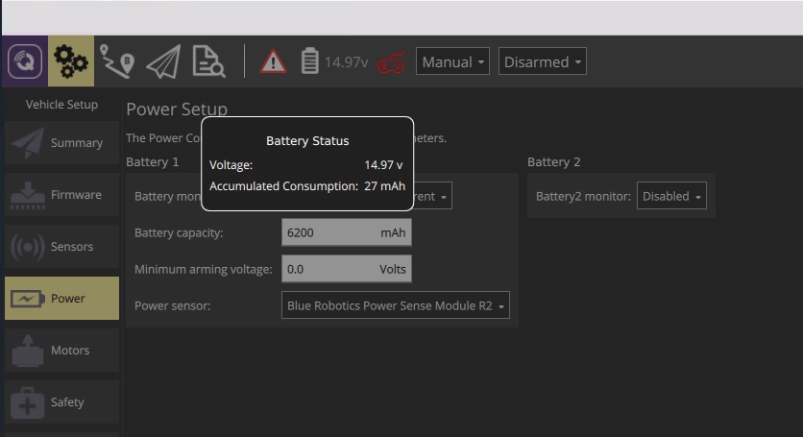803x437 pixels.
Task: Edit the Minimum arming voltage field
Action: point(346,269)
